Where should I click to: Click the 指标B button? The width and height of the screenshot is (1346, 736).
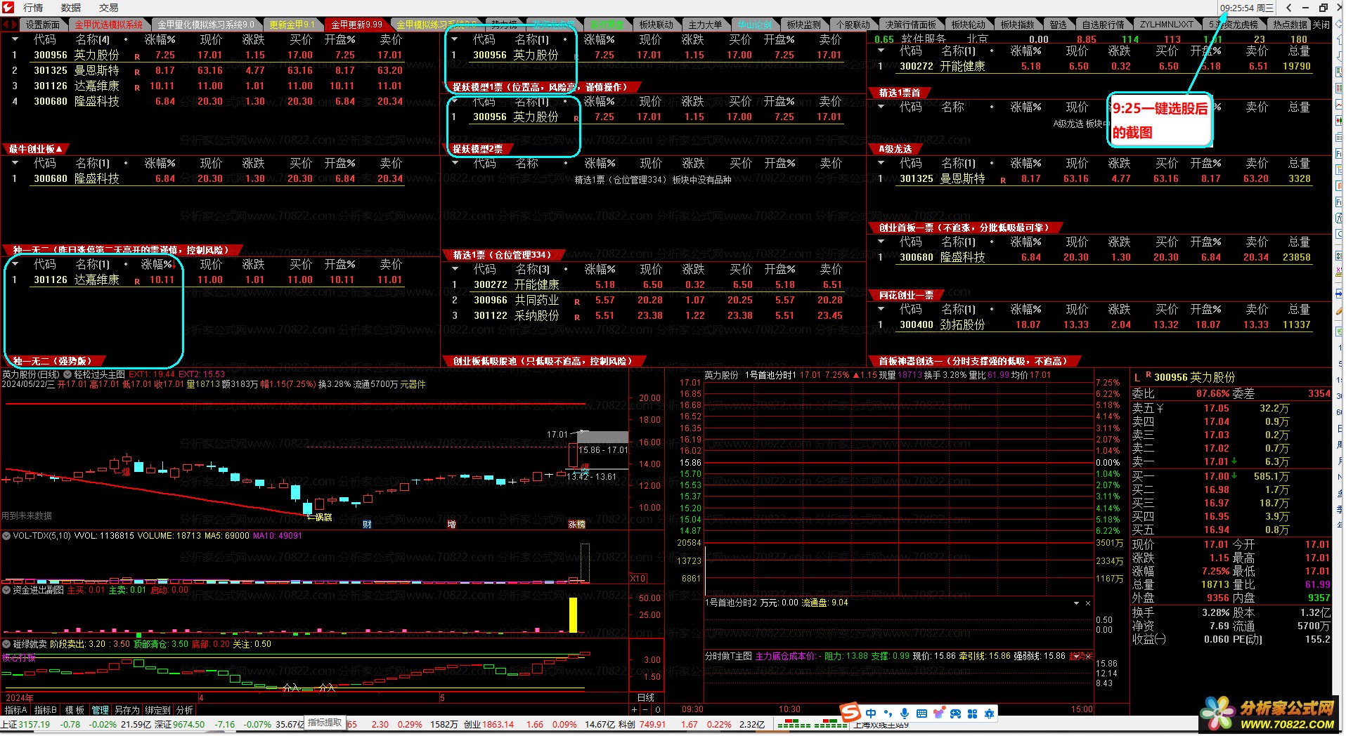pos(45,710)
